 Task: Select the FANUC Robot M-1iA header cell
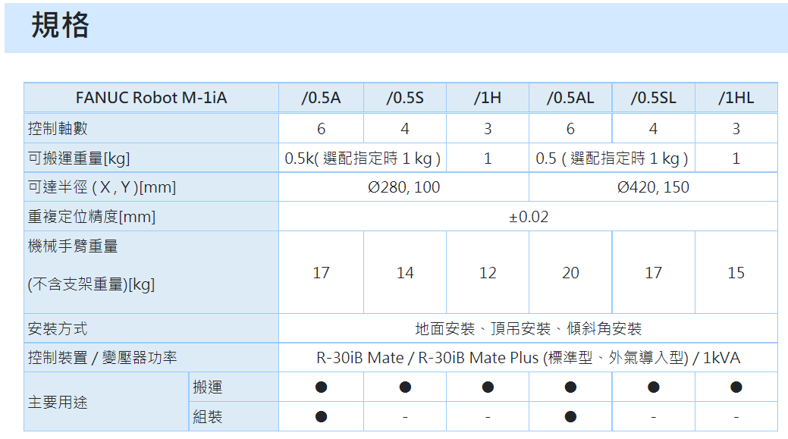151,98
